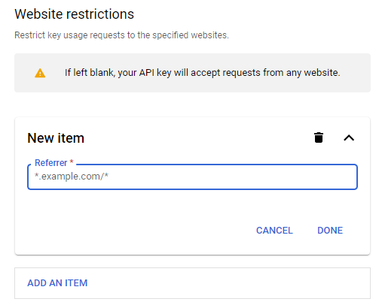
Task: Click the Restrict key usage description text
Action: pyautogui.click(x=121, y=35)
